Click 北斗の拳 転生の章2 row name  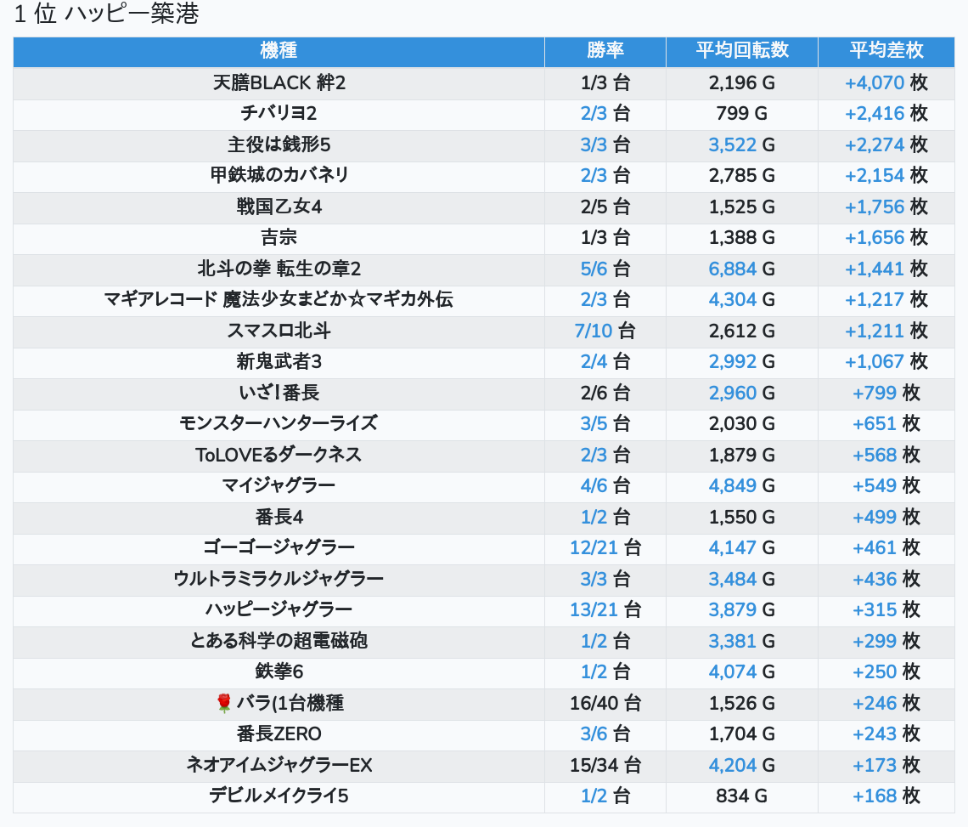click(279, 269)
